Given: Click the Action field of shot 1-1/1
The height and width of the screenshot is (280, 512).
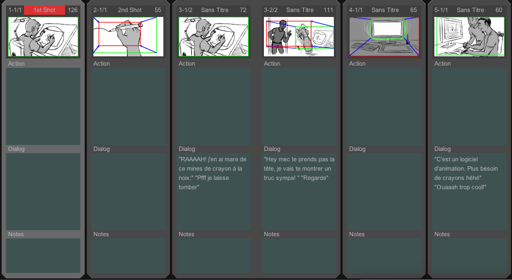Looking at the screenshot, I should [x=43, y=106].
